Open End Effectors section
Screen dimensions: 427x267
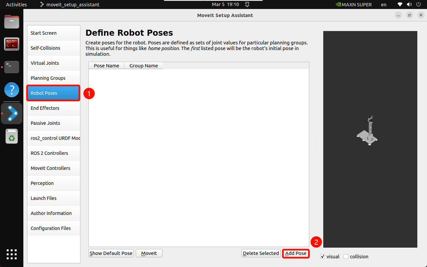pos(54,108)
